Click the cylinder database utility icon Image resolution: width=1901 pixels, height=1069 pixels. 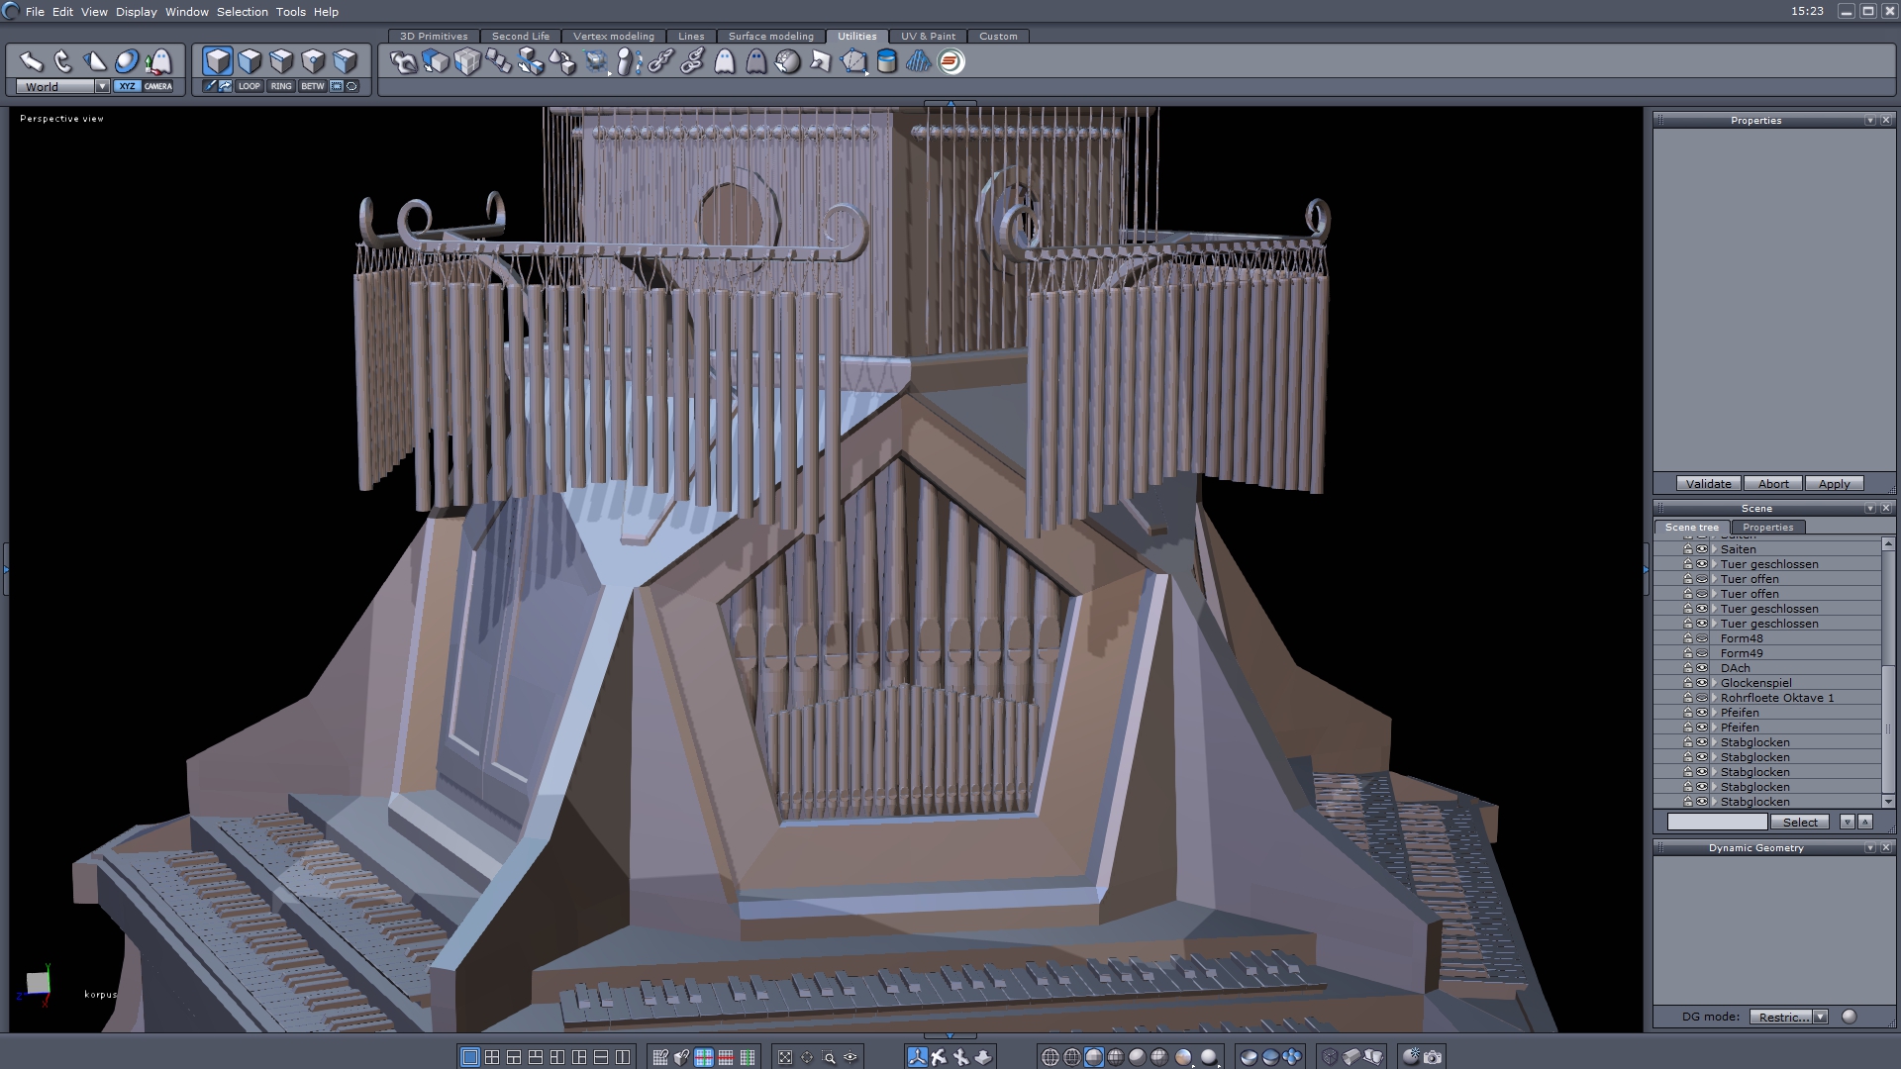pos(887,61)
